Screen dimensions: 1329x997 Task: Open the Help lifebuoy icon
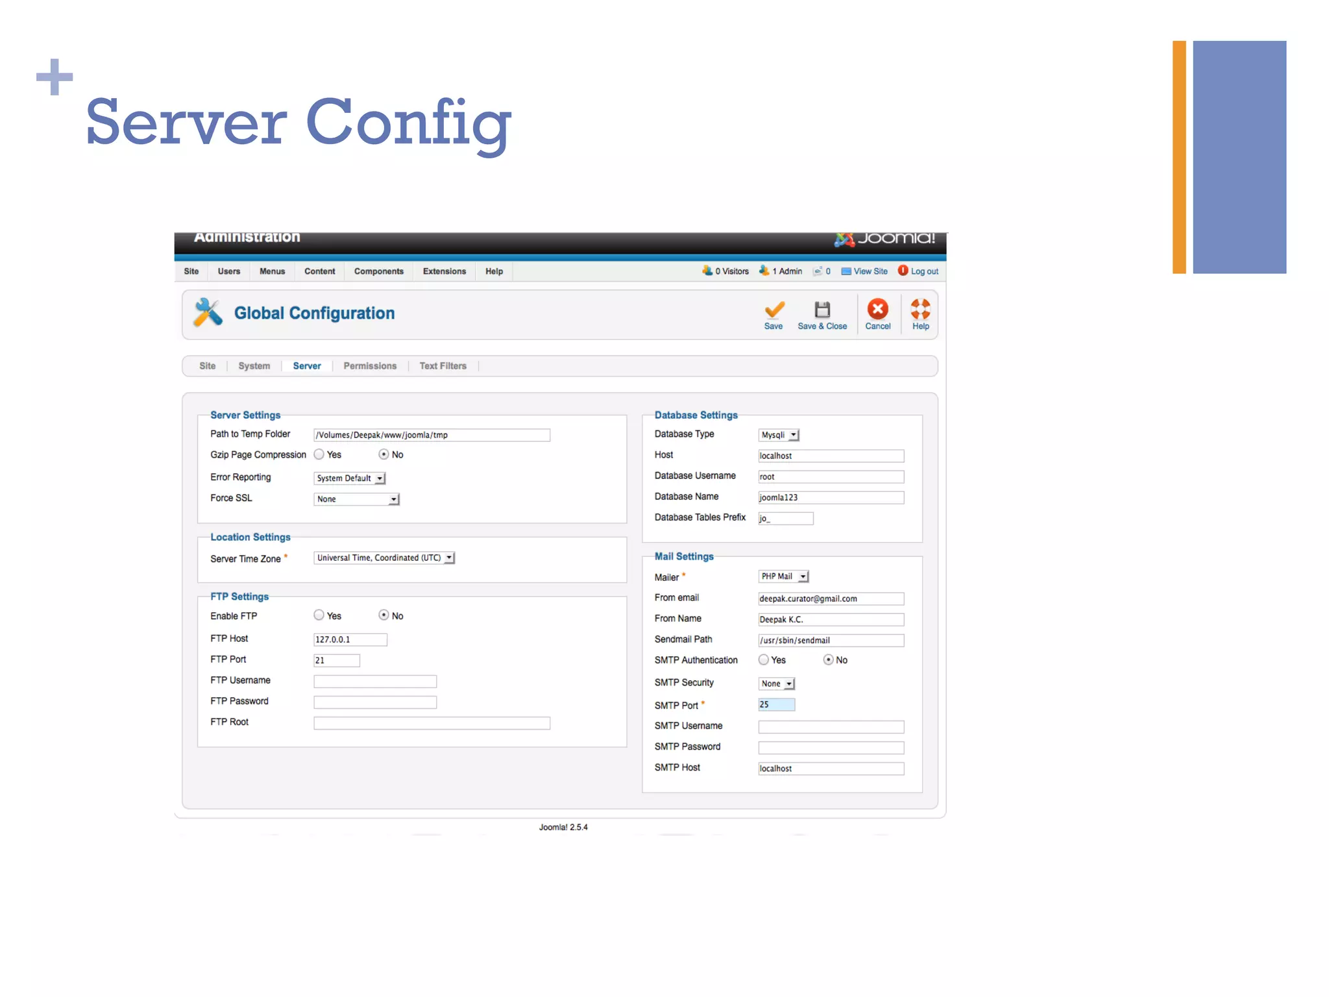920,309
